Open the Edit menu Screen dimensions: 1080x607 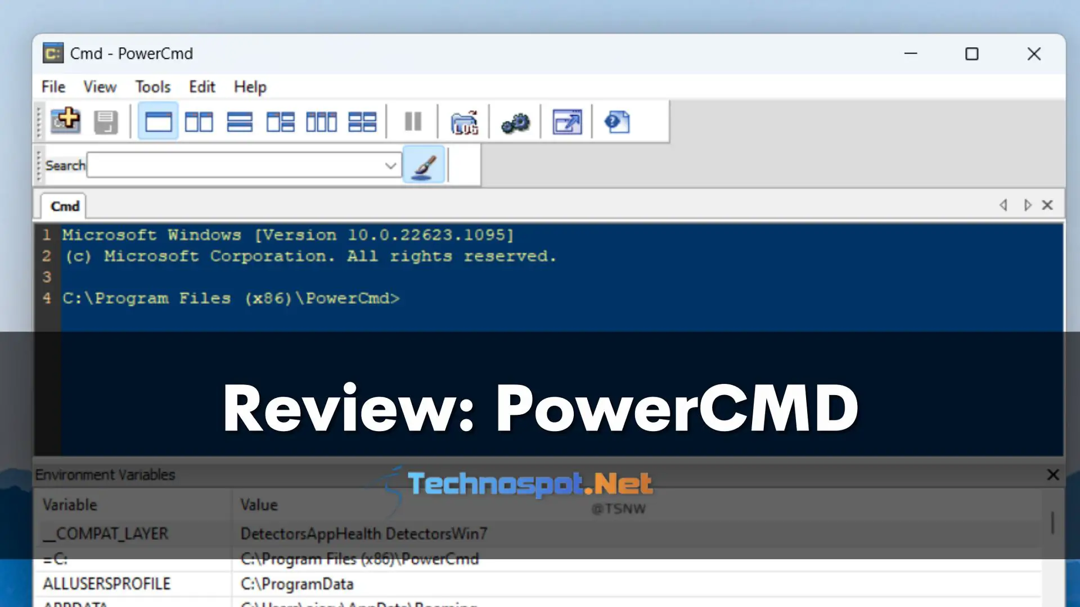point(202,87)
